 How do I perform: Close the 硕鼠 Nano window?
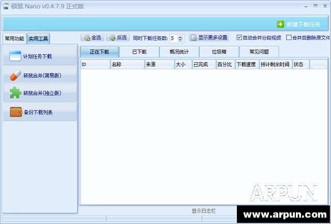[x=325, y=6]
